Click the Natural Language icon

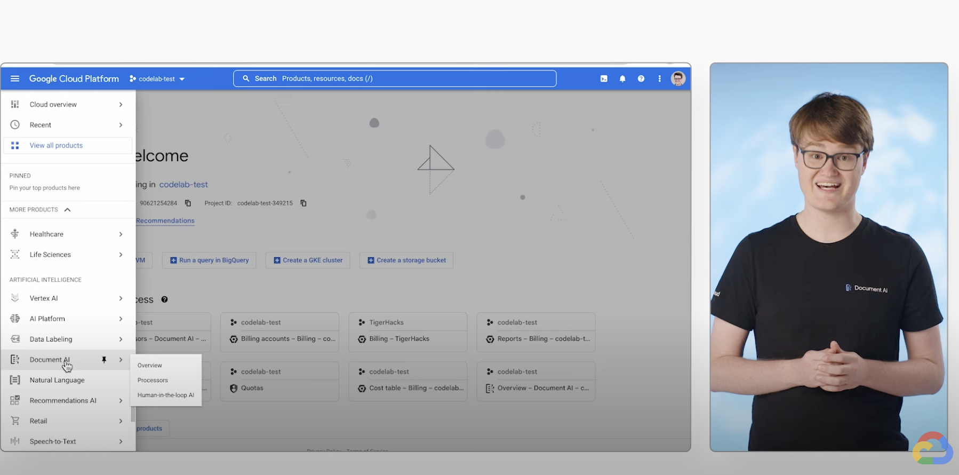[x=15, y=379]
